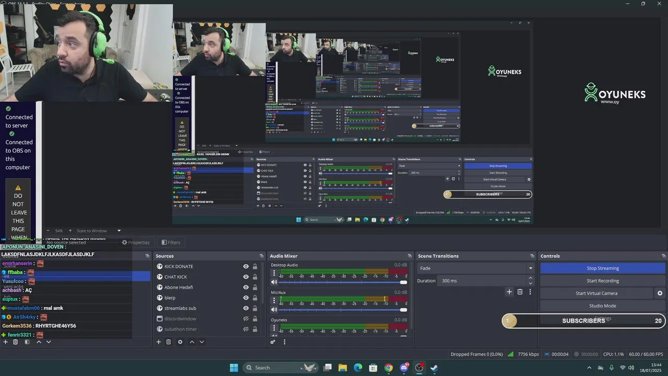Image resolution: width=668 pixels, height=376 pixels.
Task: Remove scene transition trash icon
Action: pyautogui.click(x=520, y=292)
